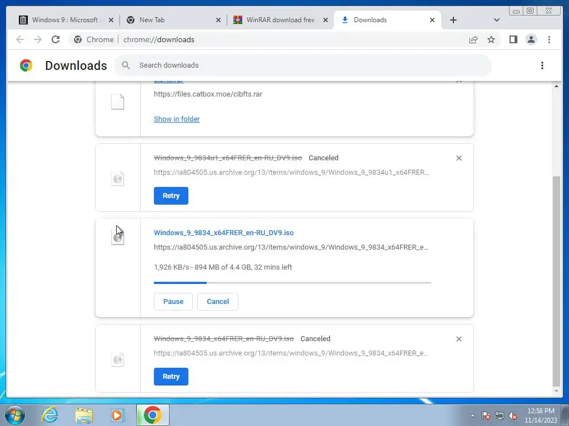Open the Chrome three-dot menu

[549, 39]
